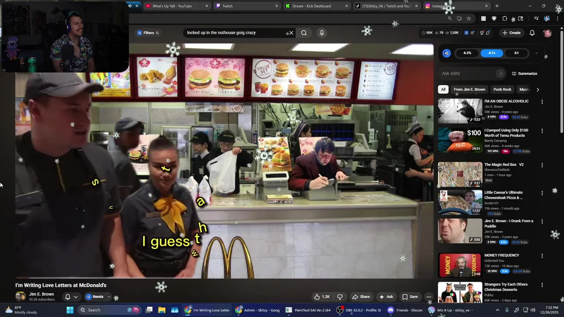The image size is (564, 317).
Task: Show hidden system tray icons chevron
Action: click(x=497, y=310)
